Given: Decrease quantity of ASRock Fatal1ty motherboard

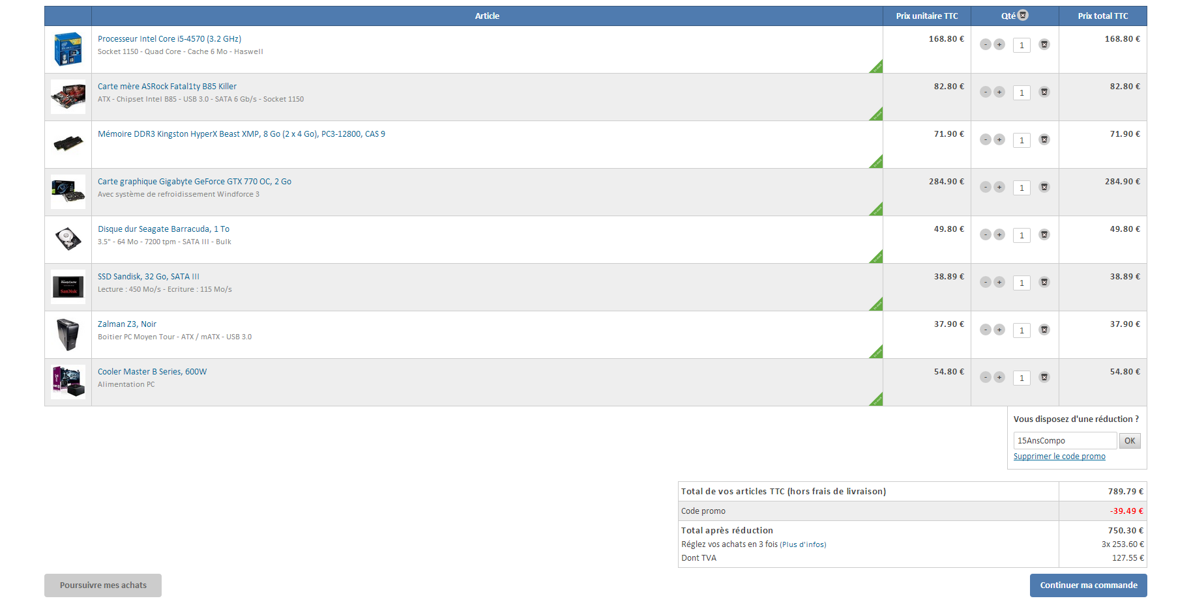Looking at the screenshot, I should tap(986, 92).
